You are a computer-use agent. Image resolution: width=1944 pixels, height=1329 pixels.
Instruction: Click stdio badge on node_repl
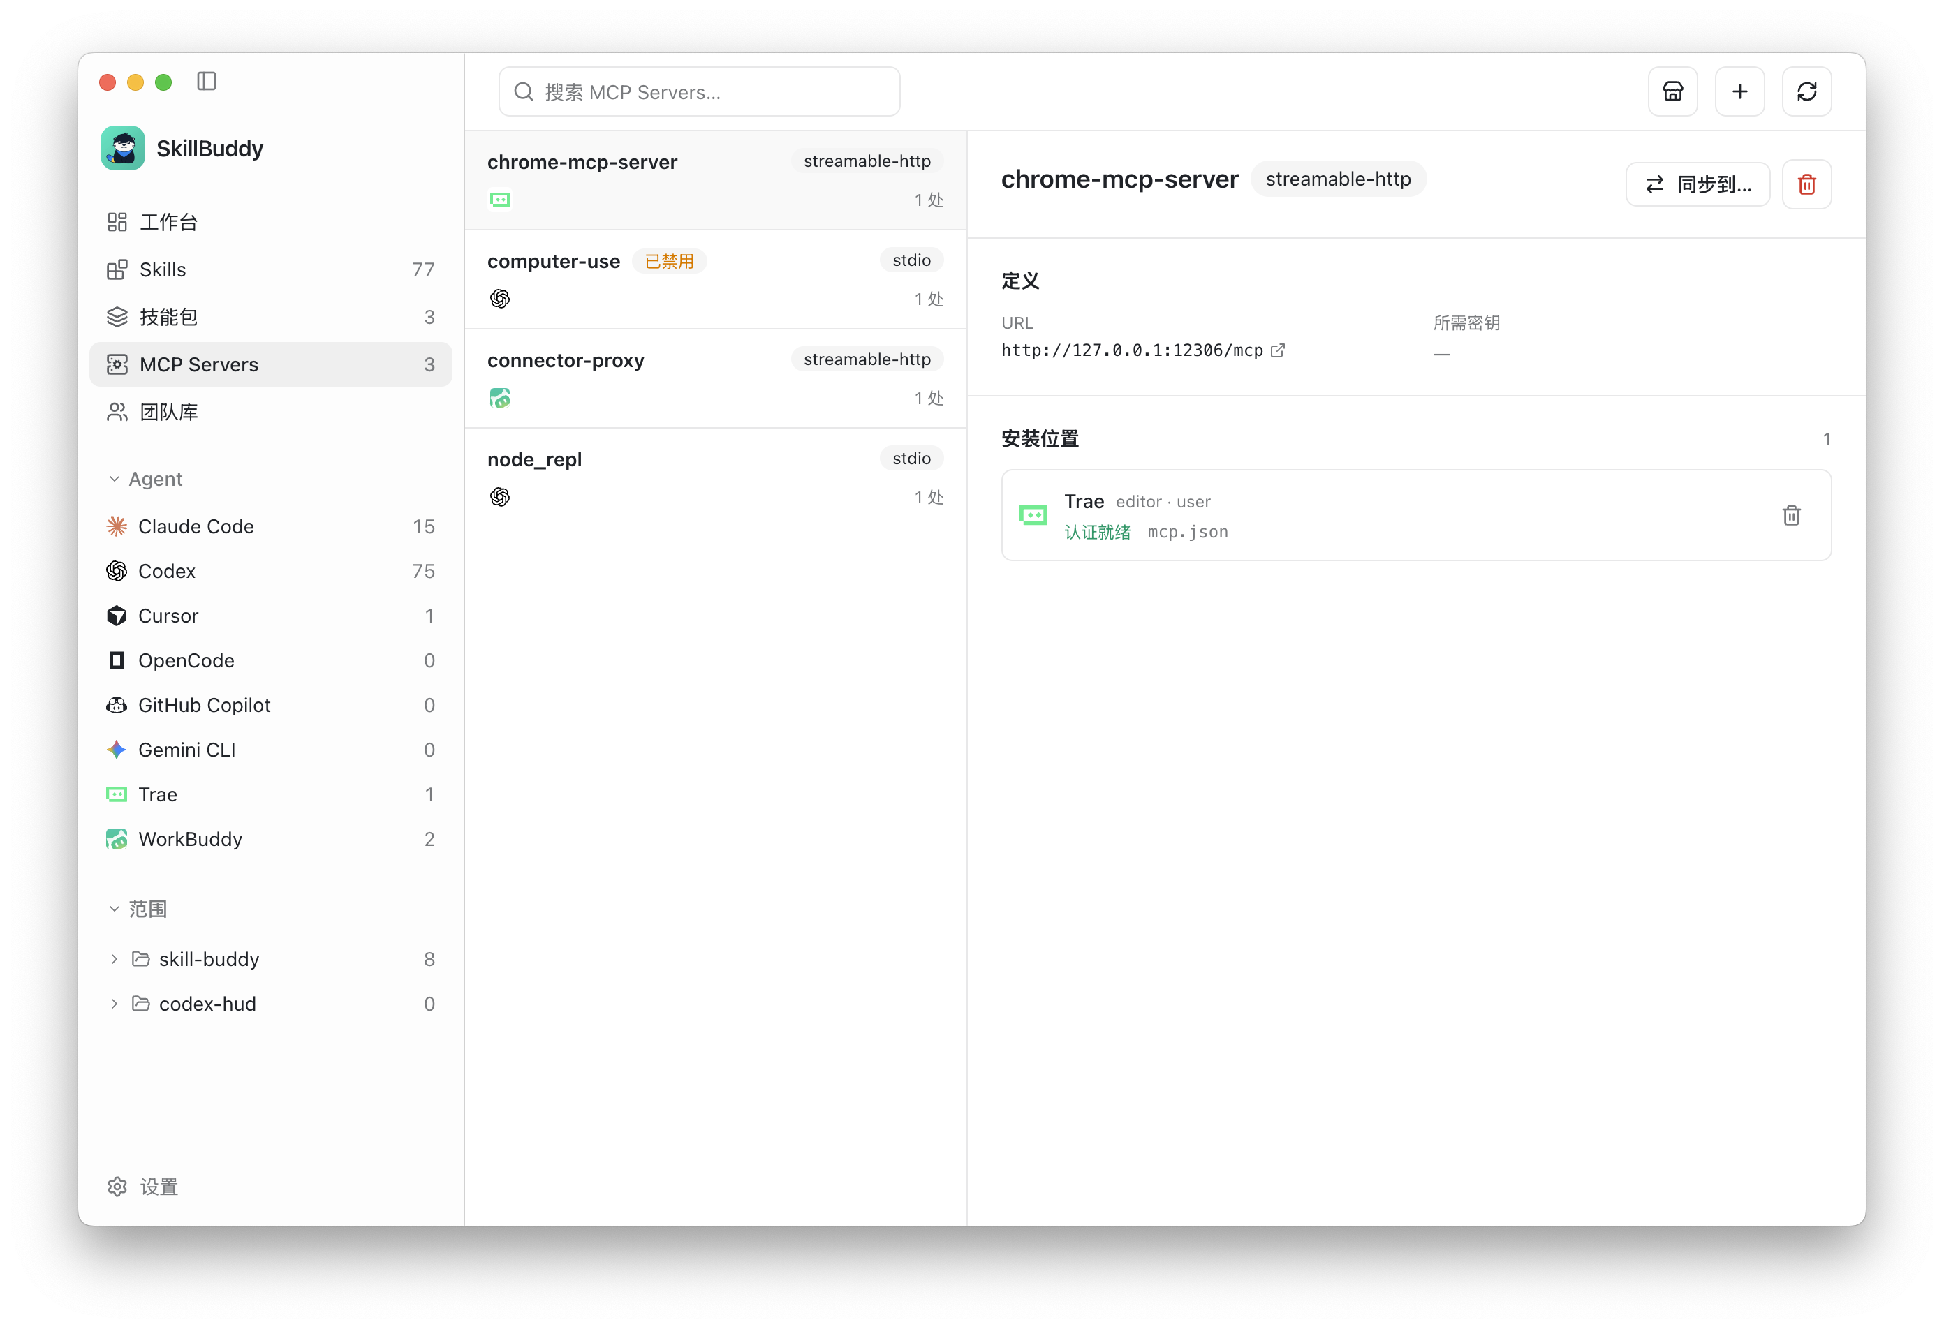pos(911,459)
